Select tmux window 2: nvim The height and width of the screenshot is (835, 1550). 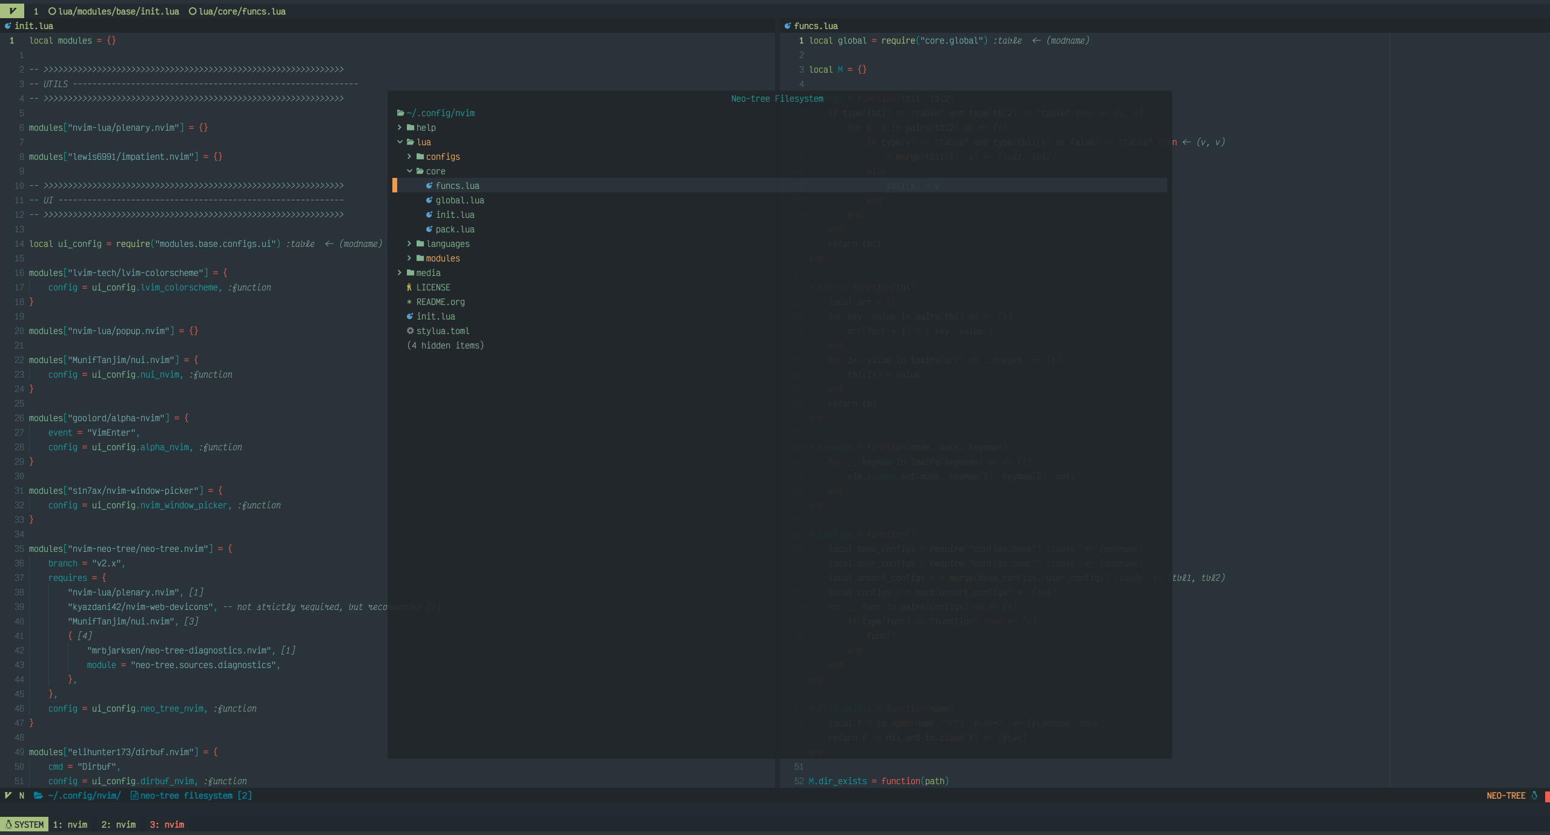119,825
